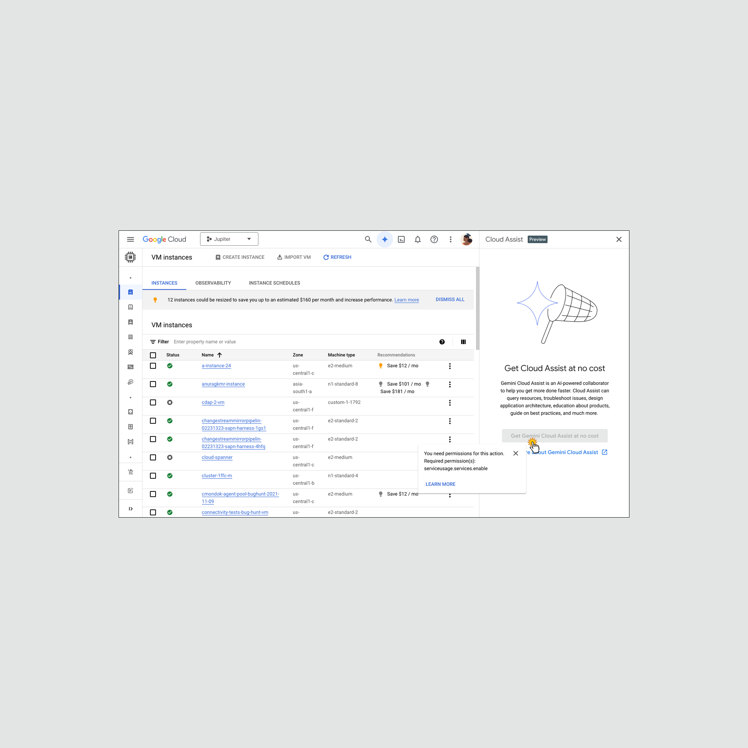Tick the checkbox for sapn-harness-4hfq instance
This screenshot has height=748, width=748.
click(x=153, y=439)
